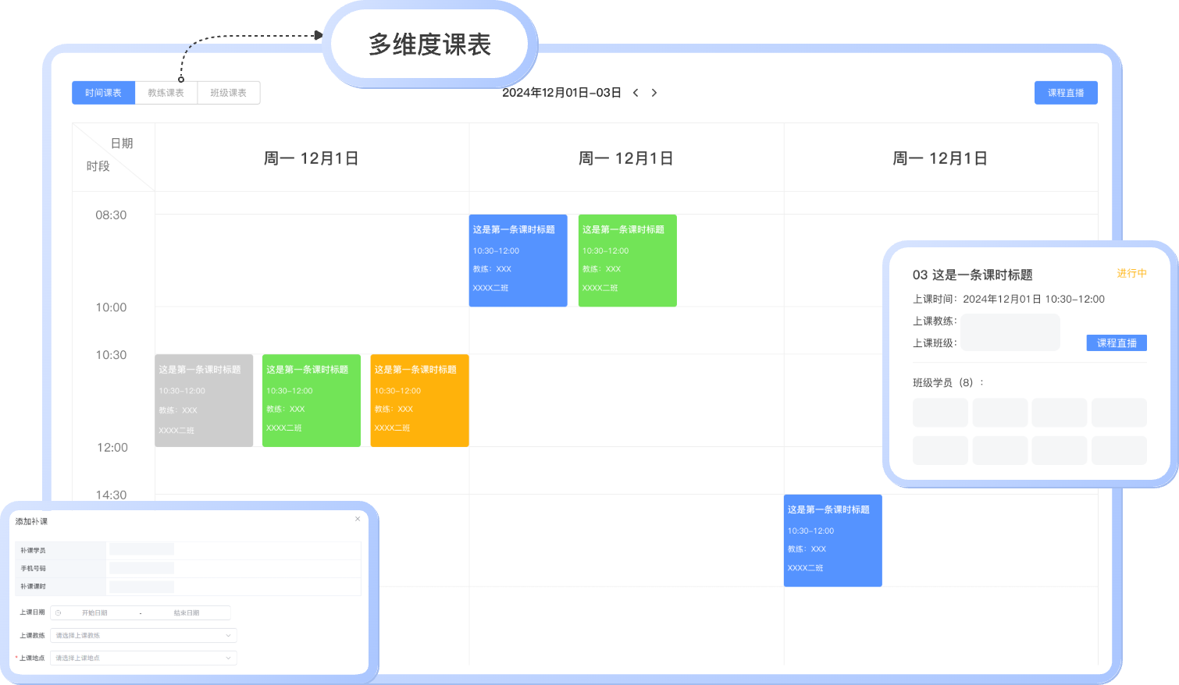Select the 时间课表 tab
This screenshot has width=1179, height=685.
coord(103,92)
